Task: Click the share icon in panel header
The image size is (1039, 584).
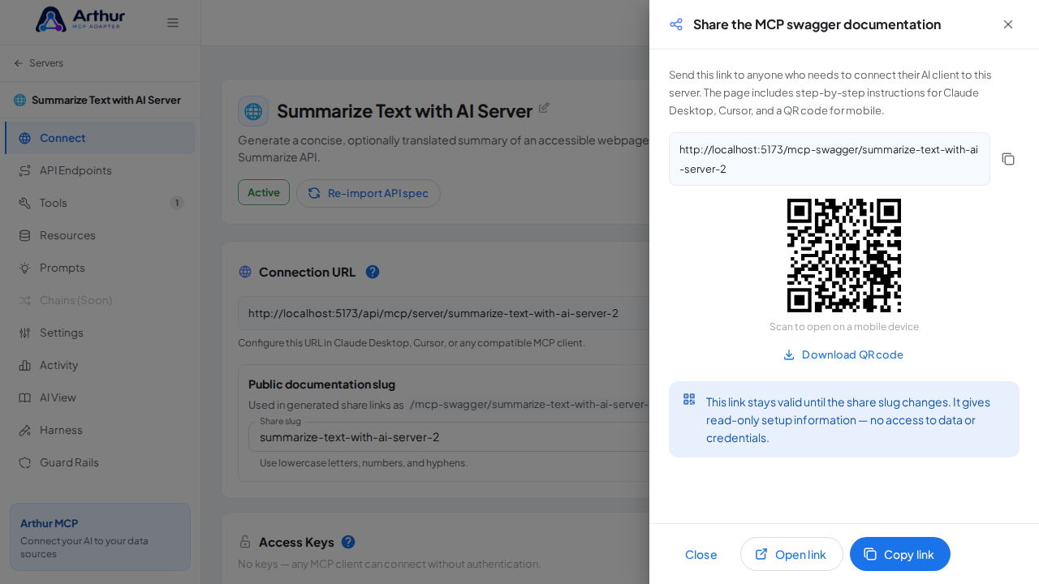Action: (676, 24)
